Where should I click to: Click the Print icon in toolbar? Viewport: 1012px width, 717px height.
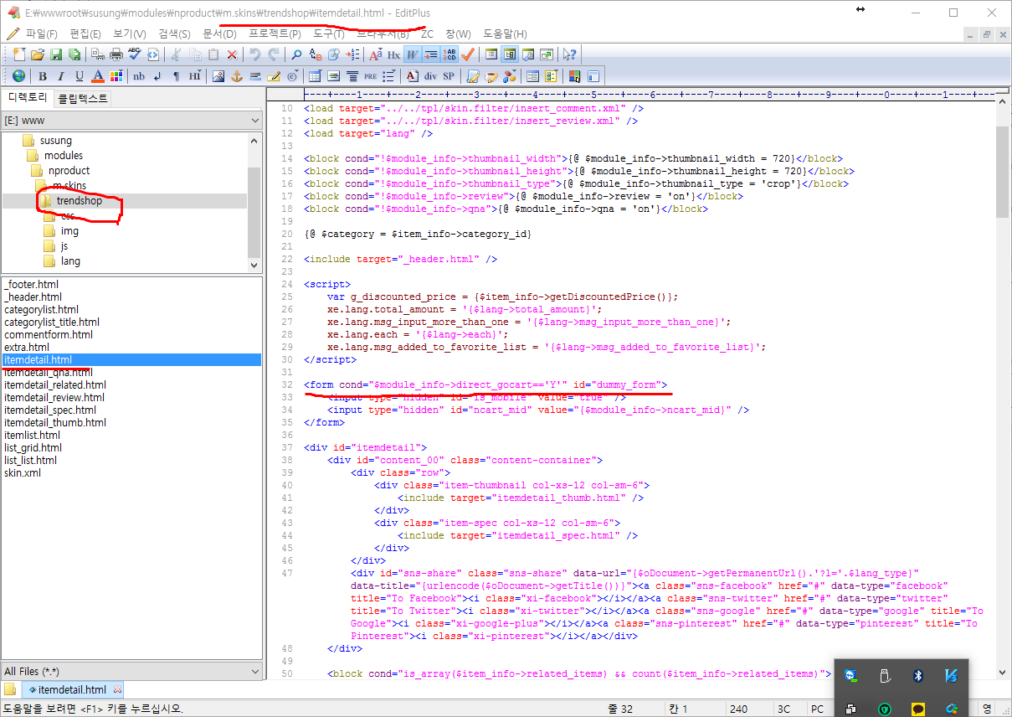pyautogui.click(x=116, y=54)
